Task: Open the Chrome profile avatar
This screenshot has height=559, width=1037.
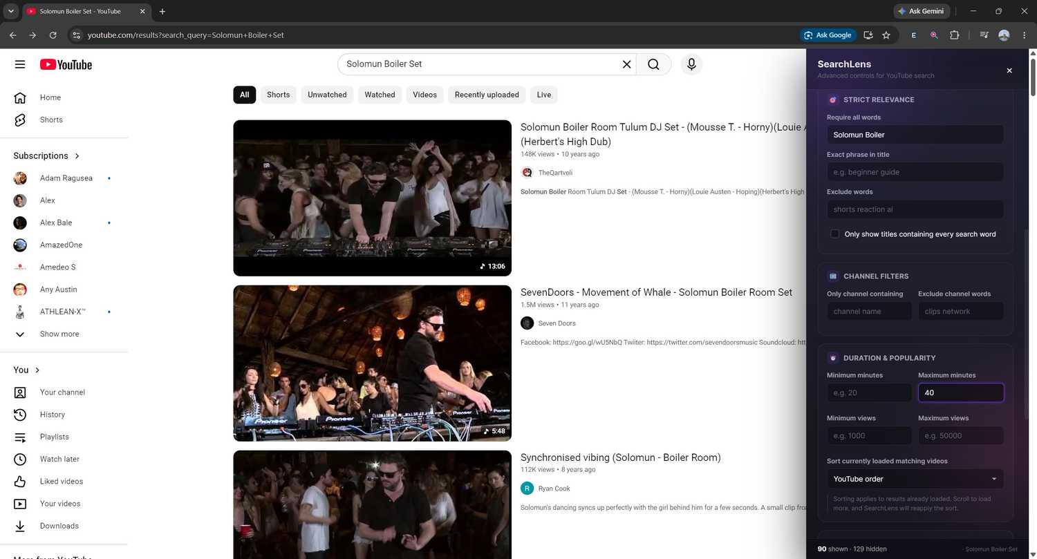Action: [x=1004, y=35]
